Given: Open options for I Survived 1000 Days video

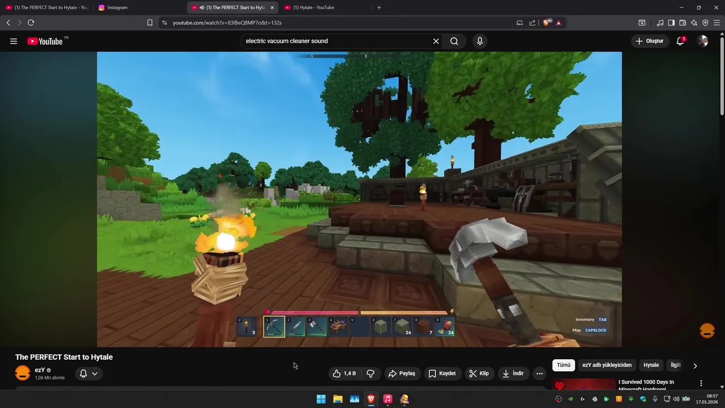Looking at the screenshot, I should [701, 383].
